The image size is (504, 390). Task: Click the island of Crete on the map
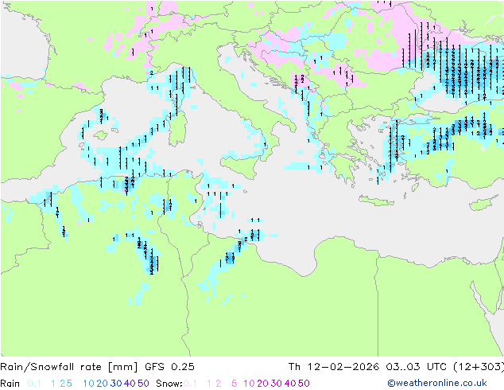[376, 201]
